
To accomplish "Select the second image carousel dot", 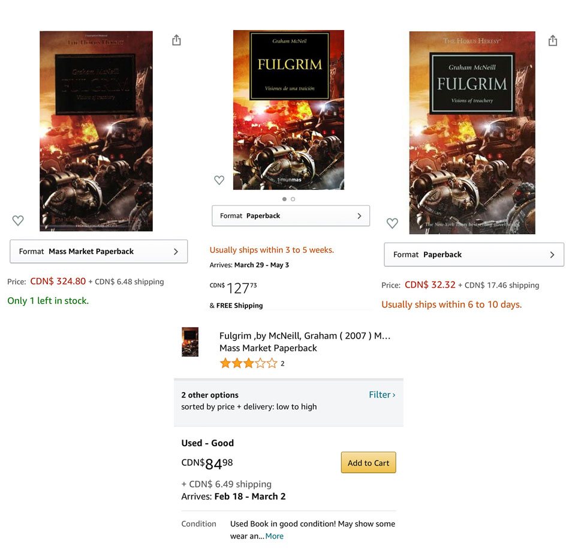I will click(x=293, y=199).
